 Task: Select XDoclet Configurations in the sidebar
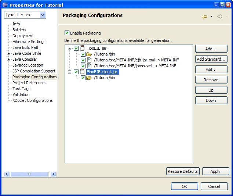33,100
